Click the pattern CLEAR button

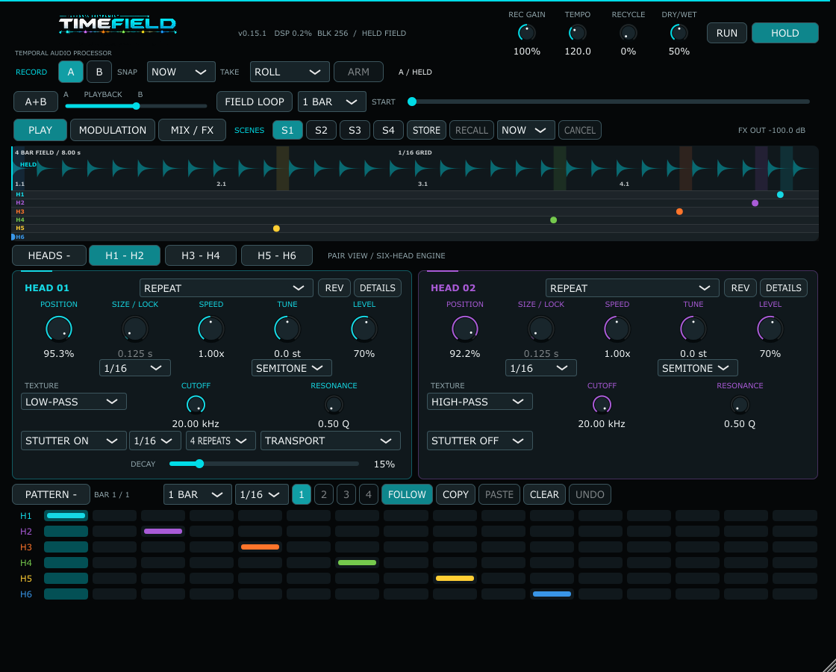(x=544, y=494)
